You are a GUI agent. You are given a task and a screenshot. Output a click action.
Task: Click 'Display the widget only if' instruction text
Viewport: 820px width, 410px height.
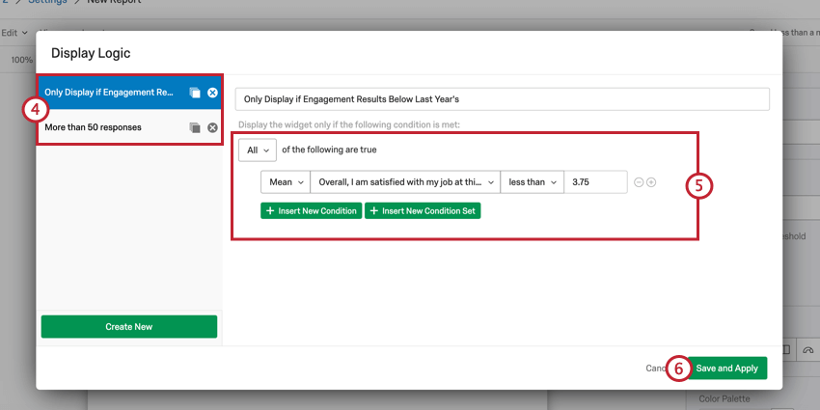pos(349,124)
